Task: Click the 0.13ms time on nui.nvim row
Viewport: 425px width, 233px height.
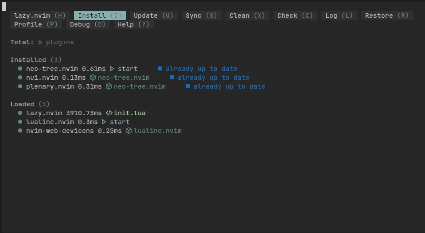Action: 74,78
